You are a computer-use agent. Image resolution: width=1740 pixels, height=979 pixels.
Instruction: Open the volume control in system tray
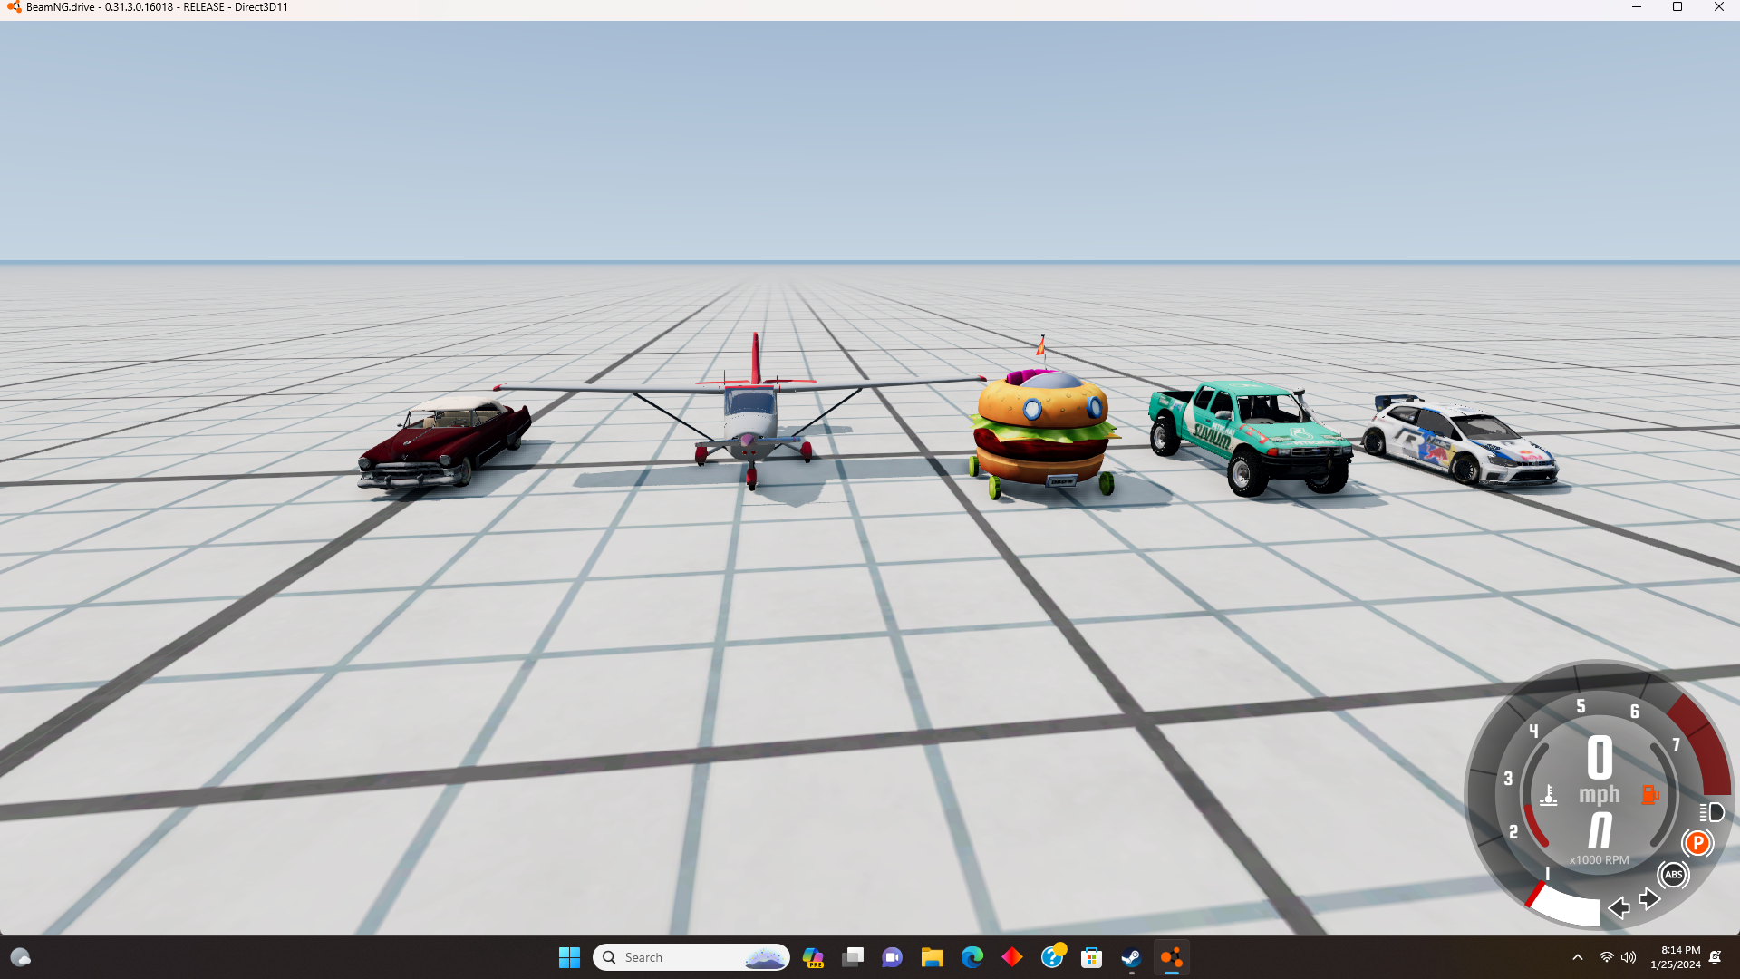(x=1629, y=957)
